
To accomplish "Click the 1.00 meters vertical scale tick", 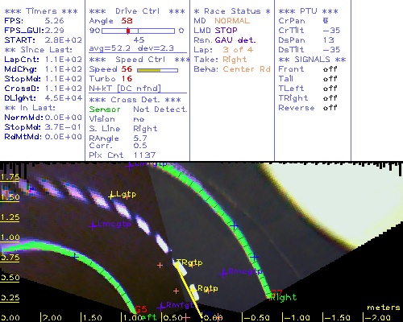I will coord(10,237).
